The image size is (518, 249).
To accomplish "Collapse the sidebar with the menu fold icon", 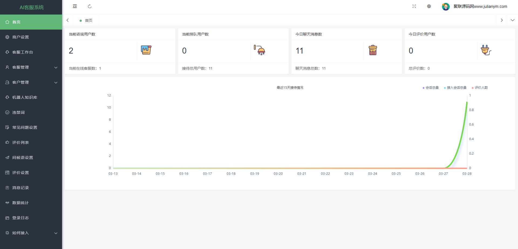I will click(x=75, y=6).
